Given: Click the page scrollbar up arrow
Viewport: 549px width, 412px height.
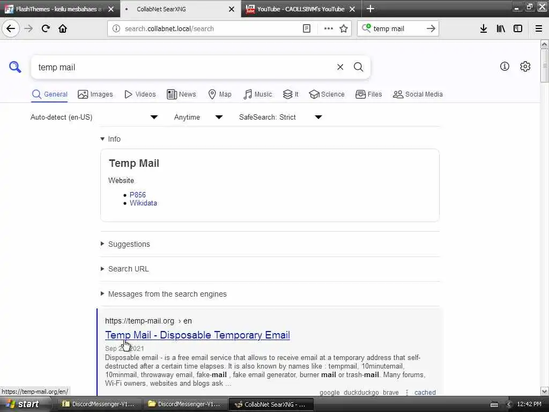Looking at the screenshot, I should [544, 45].
